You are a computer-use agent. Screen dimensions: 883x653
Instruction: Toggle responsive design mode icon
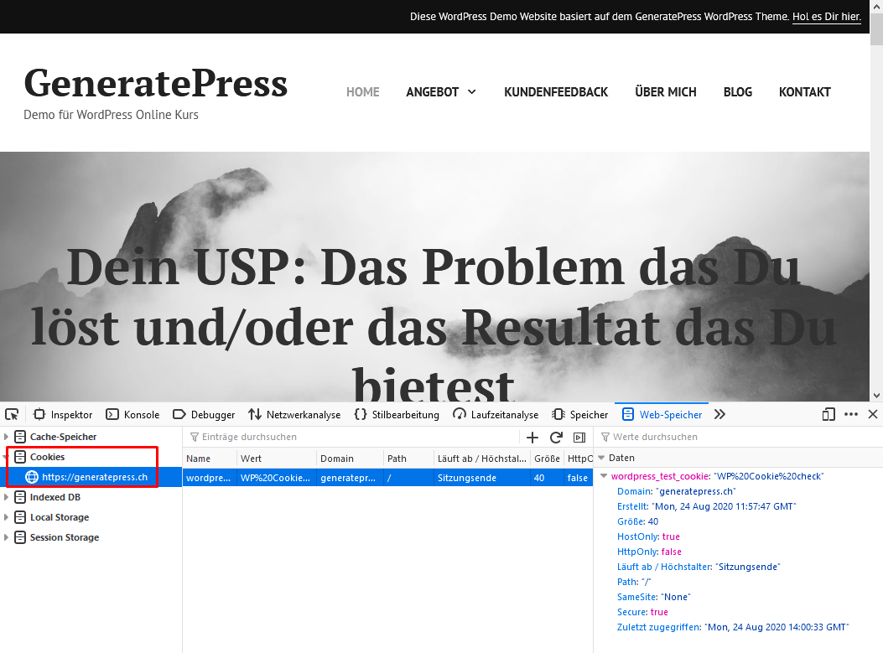point(828,415)
